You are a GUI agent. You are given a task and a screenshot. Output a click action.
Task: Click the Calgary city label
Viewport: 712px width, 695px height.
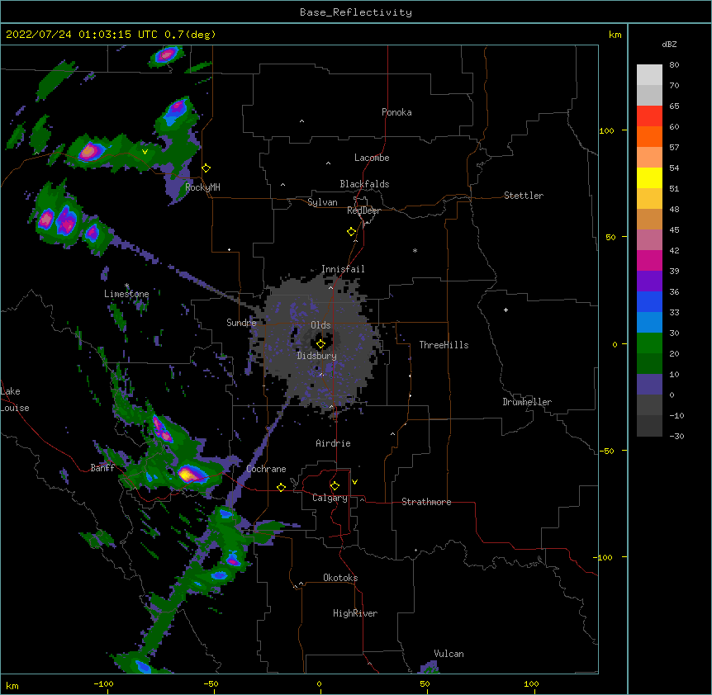pyautogui.click(x=330, y=498)
